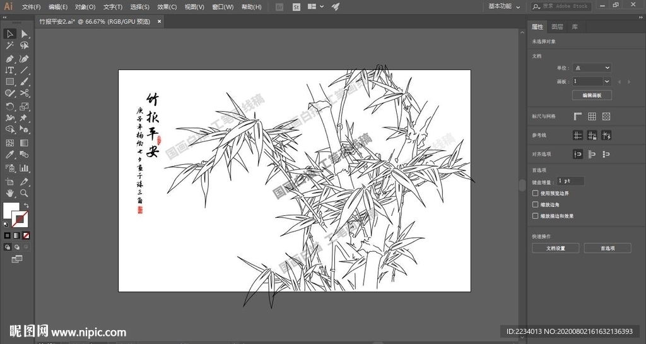
Task: Select the Pen tool
Action: pyautogui.click(x=9, y=58)
